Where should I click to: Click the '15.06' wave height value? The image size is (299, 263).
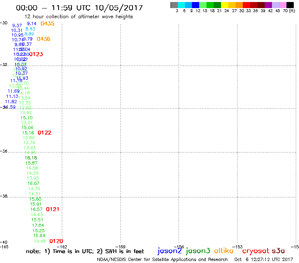[x=27, y=127]
